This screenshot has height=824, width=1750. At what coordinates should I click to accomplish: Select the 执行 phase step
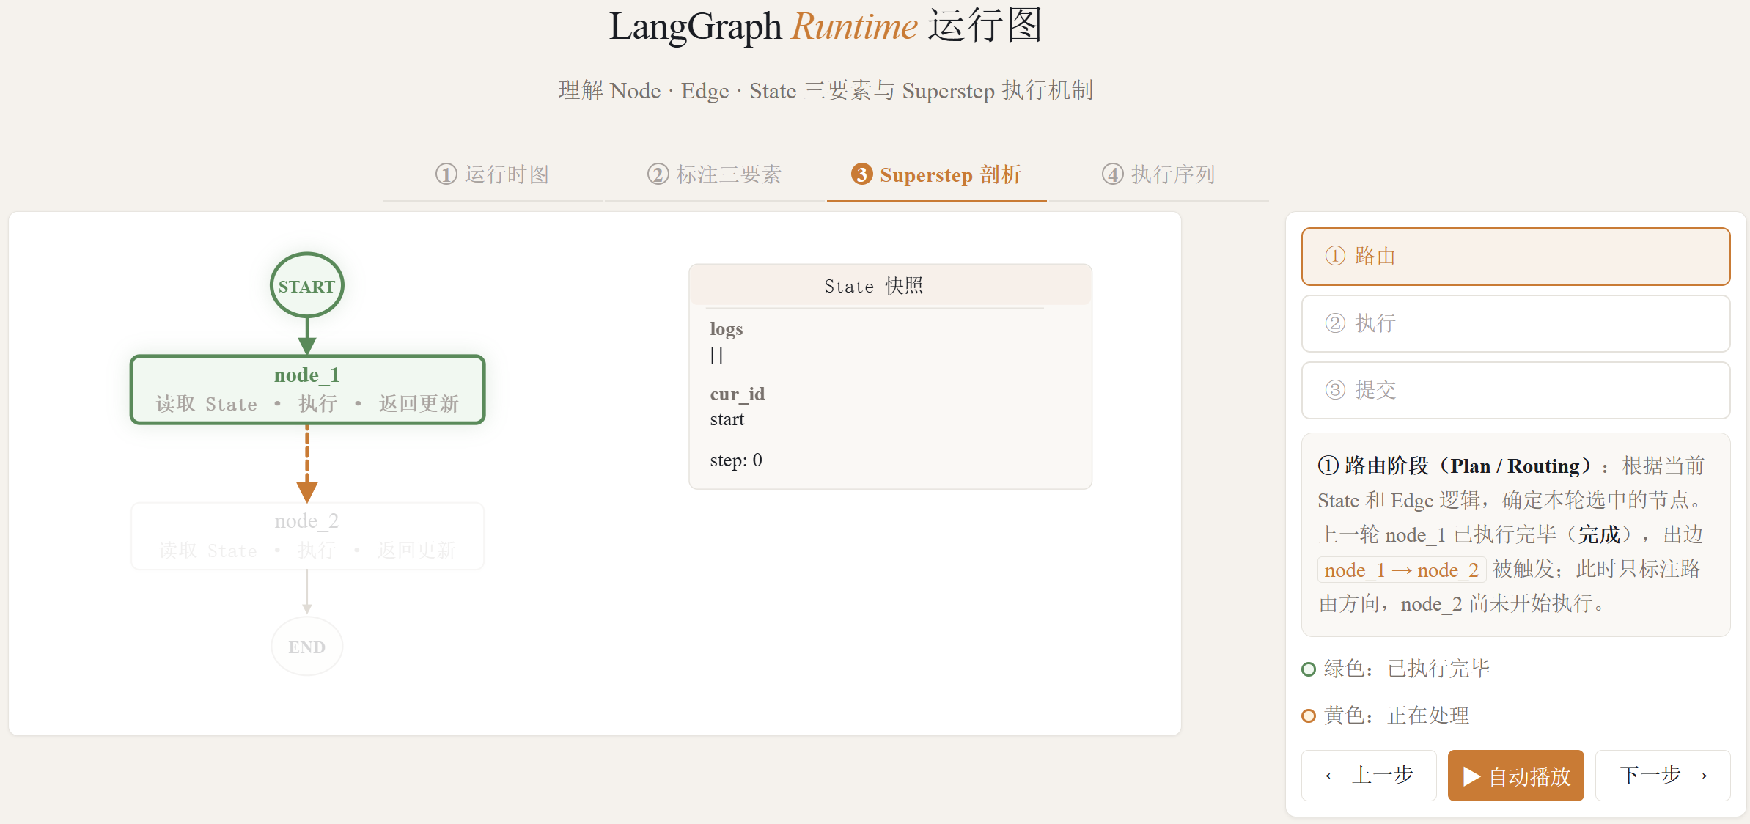(1515, 323)
